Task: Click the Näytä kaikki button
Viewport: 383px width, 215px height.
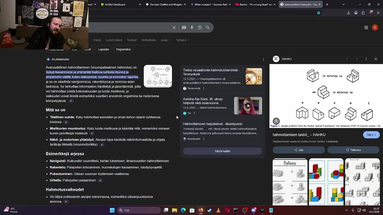Action: (223, 151)
